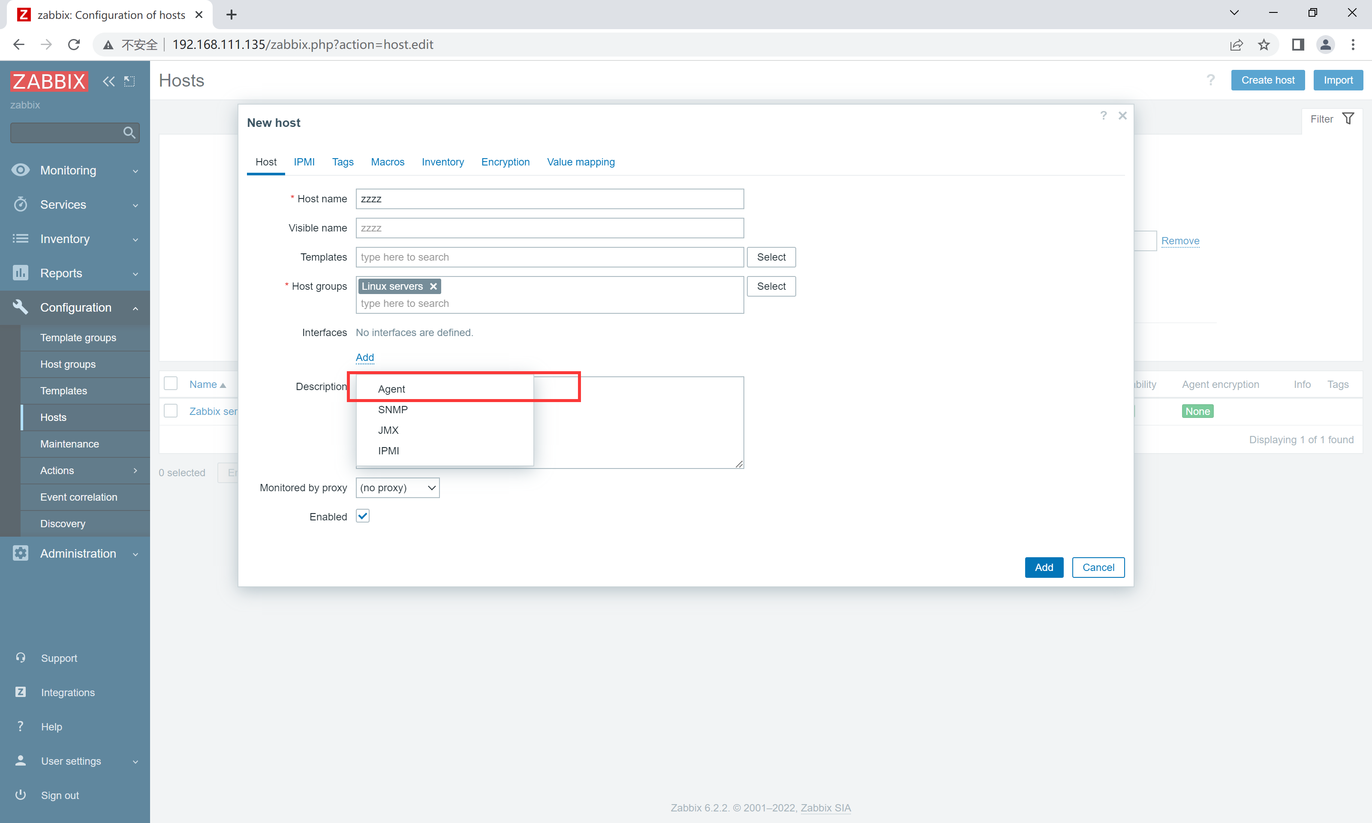
Task: Click the Inventory list icon
Action: point(21,239)
